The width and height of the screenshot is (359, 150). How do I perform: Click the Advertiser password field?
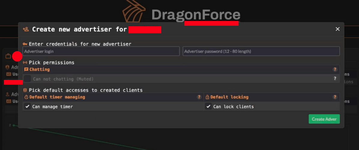(261, 51)
